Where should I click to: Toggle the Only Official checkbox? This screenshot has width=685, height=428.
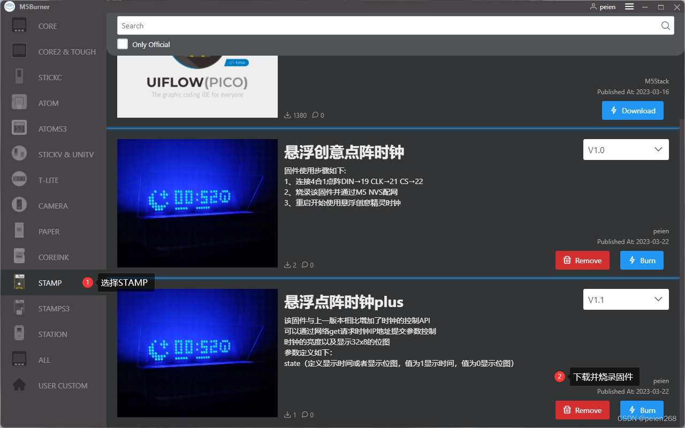[x=123, y=44]
